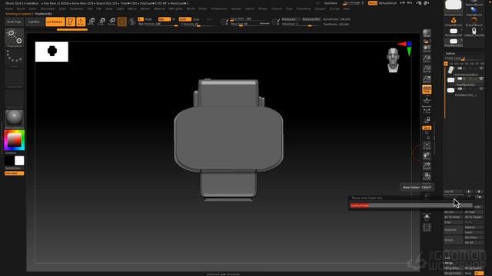Click the QuickSave button

pyautogui.click(x=331, y=3)
